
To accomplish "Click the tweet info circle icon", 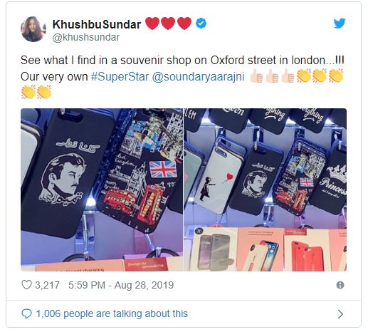I will (x=340, y=285).
